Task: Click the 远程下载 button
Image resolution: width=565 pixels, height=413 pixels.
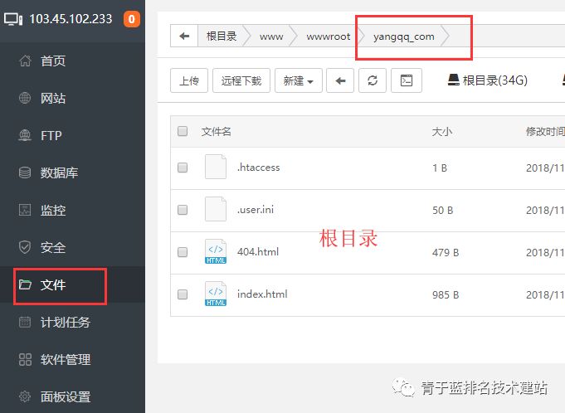Action: [241, 80]
